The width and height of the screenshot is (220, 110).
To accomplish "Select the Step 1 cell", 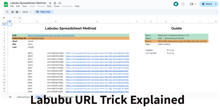I will tap(151, 35).
